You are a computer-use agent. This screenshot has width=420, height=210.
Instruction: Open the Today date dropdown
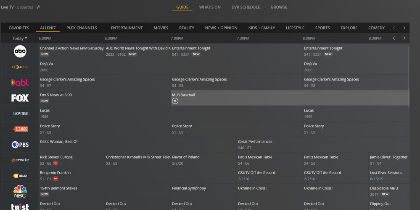pyautogui.click(x=20, y=38)
